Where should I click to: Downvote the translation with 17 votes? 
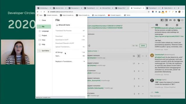143,64
